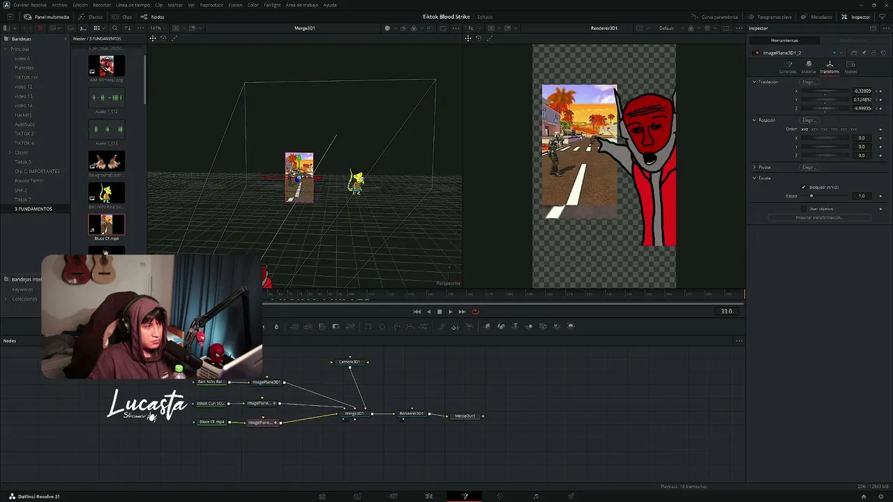Enable the Usar objetivo checkbox

coord(804,208)
